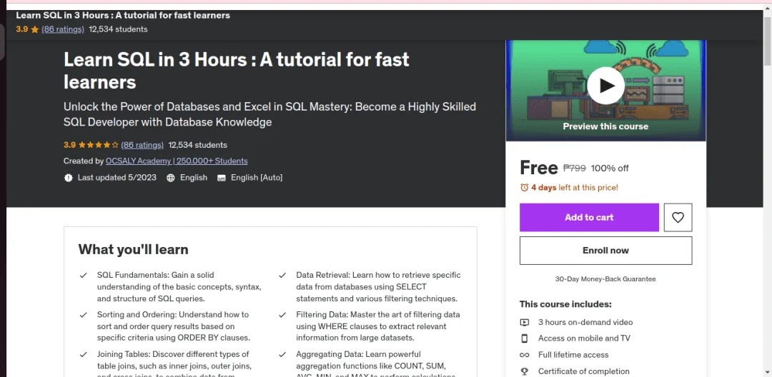The image size is (772, 377).
Task: Click the main course title heading
Action: [237, 71]
